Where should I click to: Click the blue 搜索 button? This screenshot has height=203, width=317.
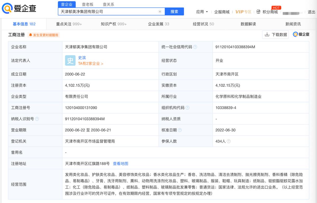pos(174,12)
